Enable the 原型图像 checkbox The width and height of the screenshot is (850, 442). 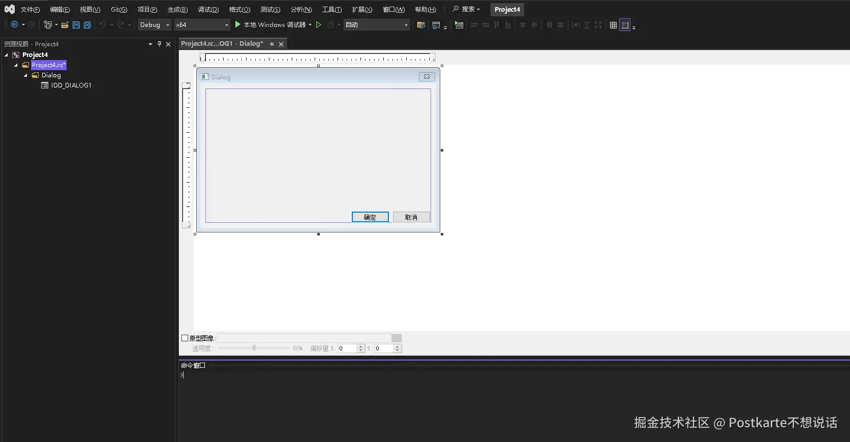coord(185,338)
